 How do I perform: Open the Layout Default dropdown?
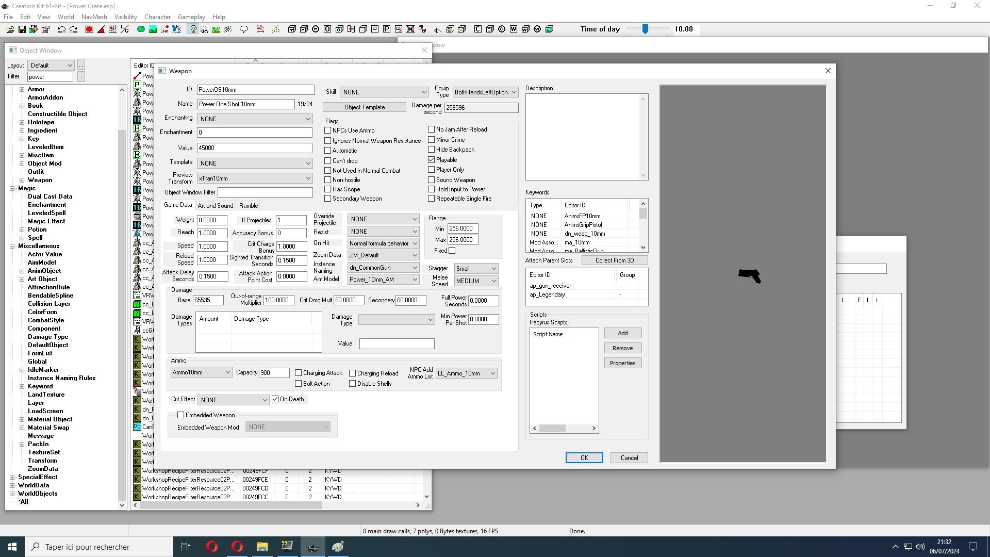(51, 65)
